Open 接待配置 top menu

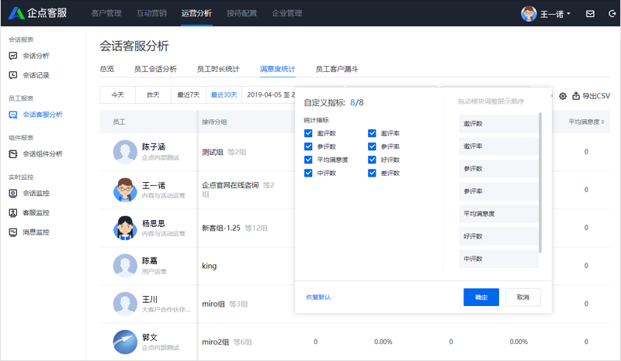(241, 13)
